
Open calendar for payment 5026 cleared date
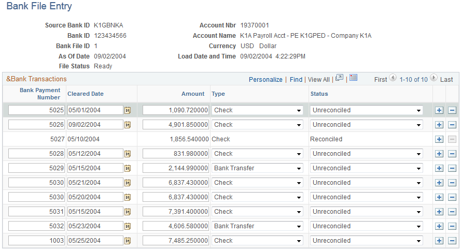tap(128, 125)
